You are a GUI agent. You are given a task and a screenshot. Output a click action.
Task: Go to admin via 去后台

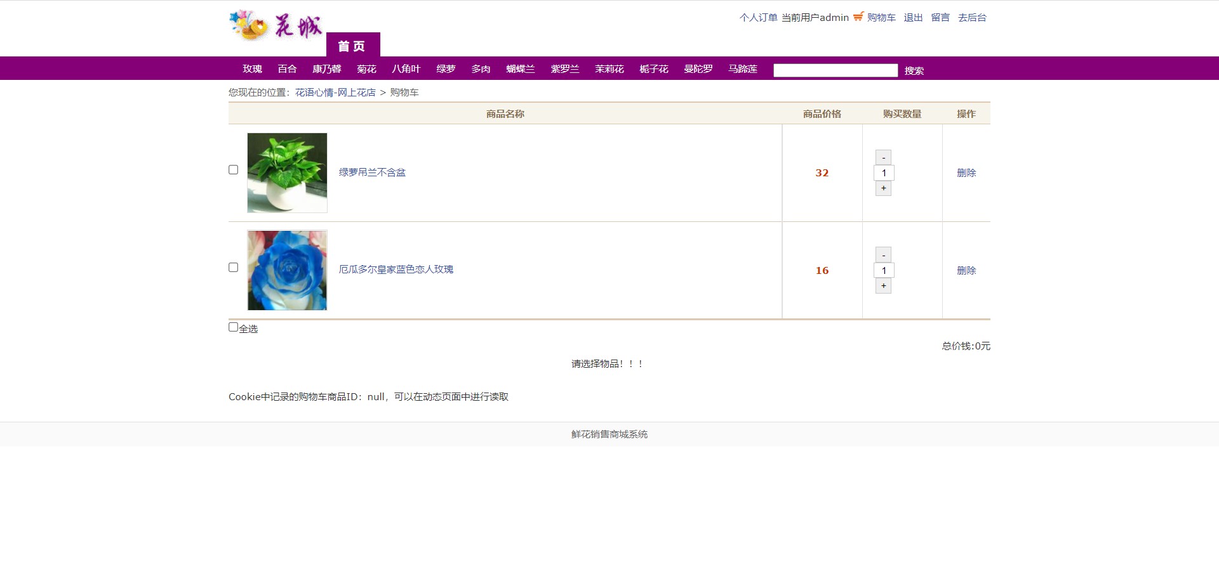pyautogui.click(x=972, y=18)
